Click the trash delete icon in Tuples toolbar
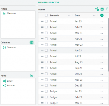The height and width of the screenshot is (106, 109). [x=107, y=9]
